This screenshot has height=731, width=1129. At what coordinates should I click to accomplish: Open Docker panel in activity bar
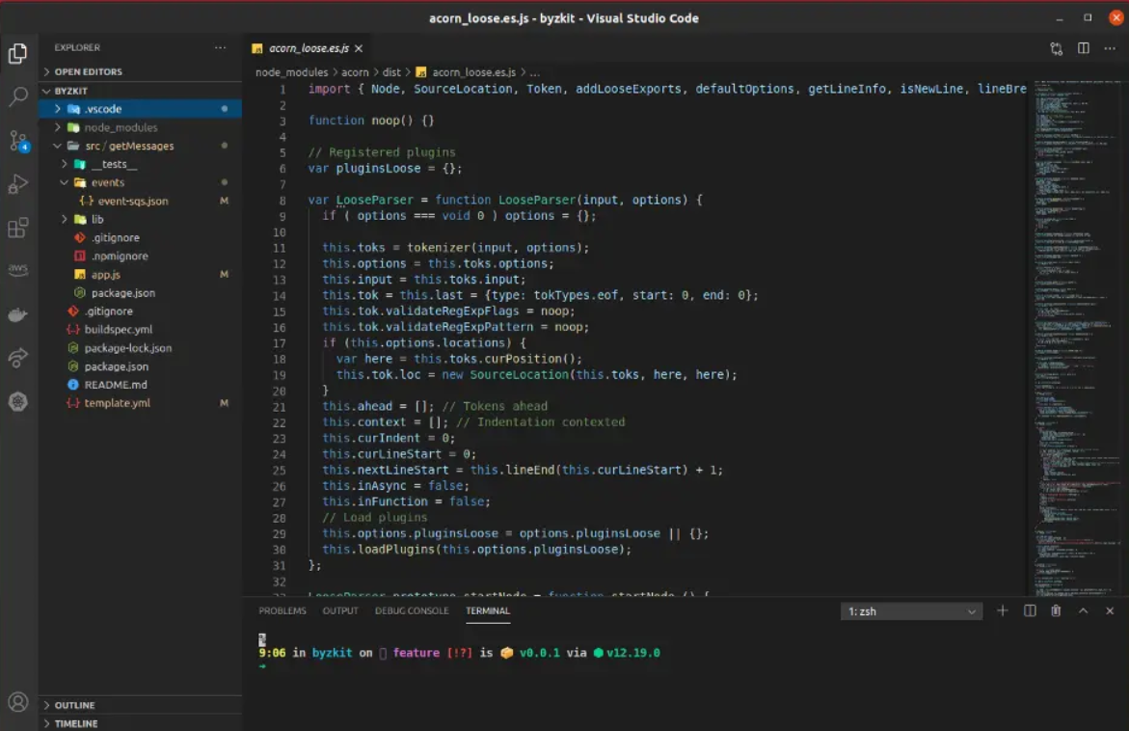(18, 314)
